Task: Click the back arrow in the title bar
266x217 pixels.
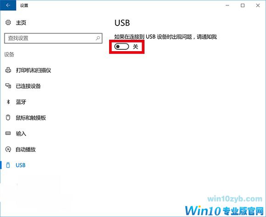Action: tap(8, 5)
